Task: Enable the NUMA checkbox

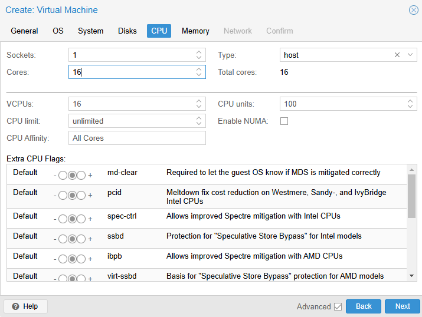Action: click(284, 121)
